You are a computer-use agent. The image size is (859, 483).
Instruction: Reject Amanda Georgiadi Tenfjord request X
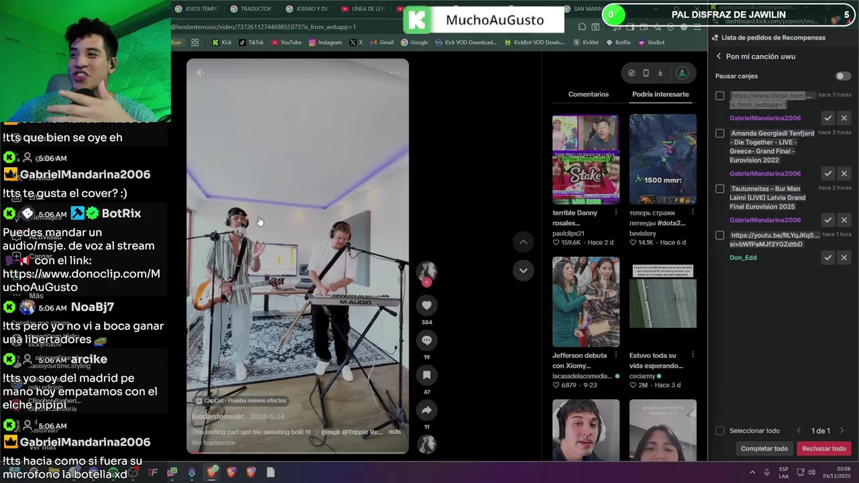(844, 174)
